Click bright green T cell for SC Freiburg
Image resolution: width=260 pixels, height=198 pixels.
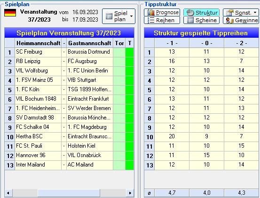click(x=130, y=52)
